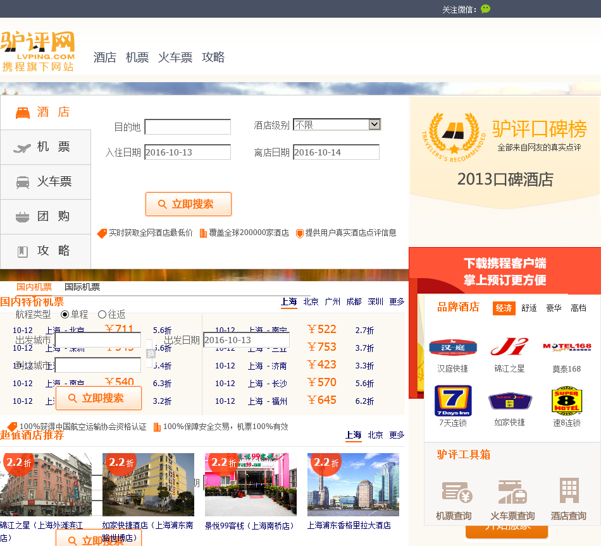Open 火车票 in the top navigation
601x546 pixels.
click(x=175, y=58)
